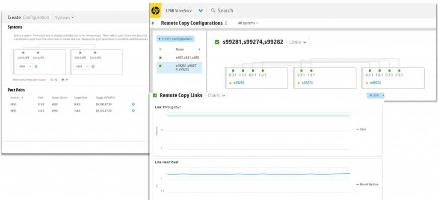Select the s99281,s99274,s99282 configuration row
Image resolution: width=438 pixels, height=200 pixels.
tap(179, 68)
